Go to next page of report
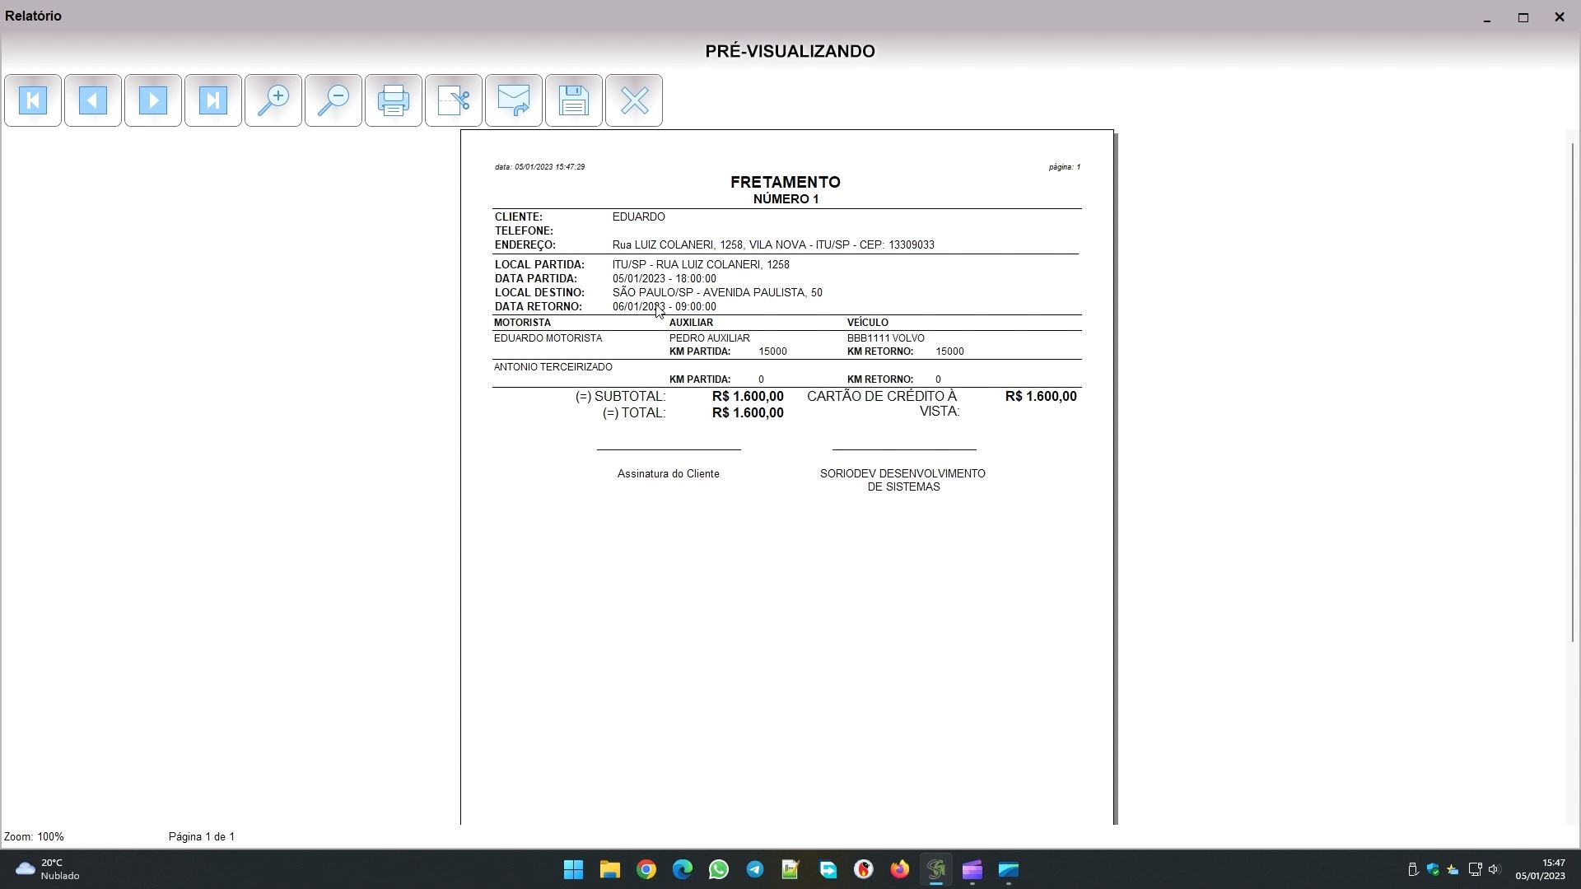This screenshot has width=1581, height=889. pyautogui.click(x=153, y=100)
